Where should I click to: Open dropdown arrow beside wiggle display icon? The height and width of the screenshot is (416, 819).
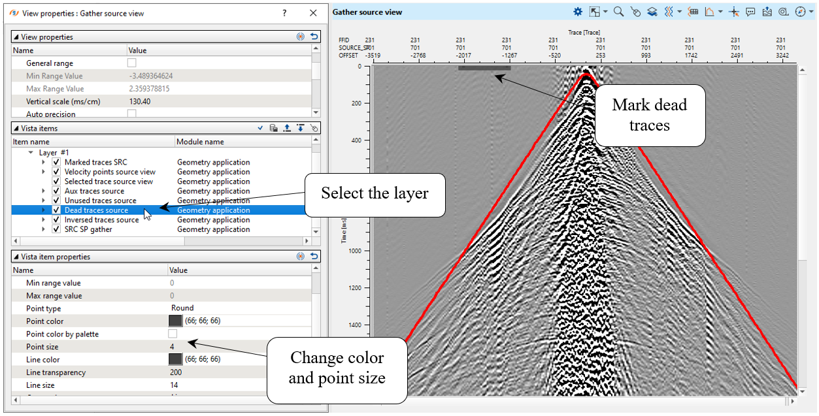coord(680,12)
